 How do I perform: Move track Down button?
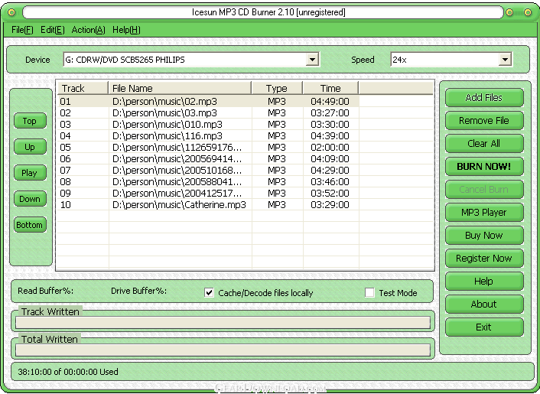pyautogui.click(x=30, y=199)
